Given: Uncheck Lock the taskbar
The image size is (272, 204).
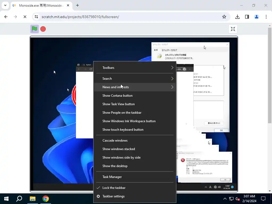Looking at the screenshot, I should pyautogui.click(x=135, y=188).
